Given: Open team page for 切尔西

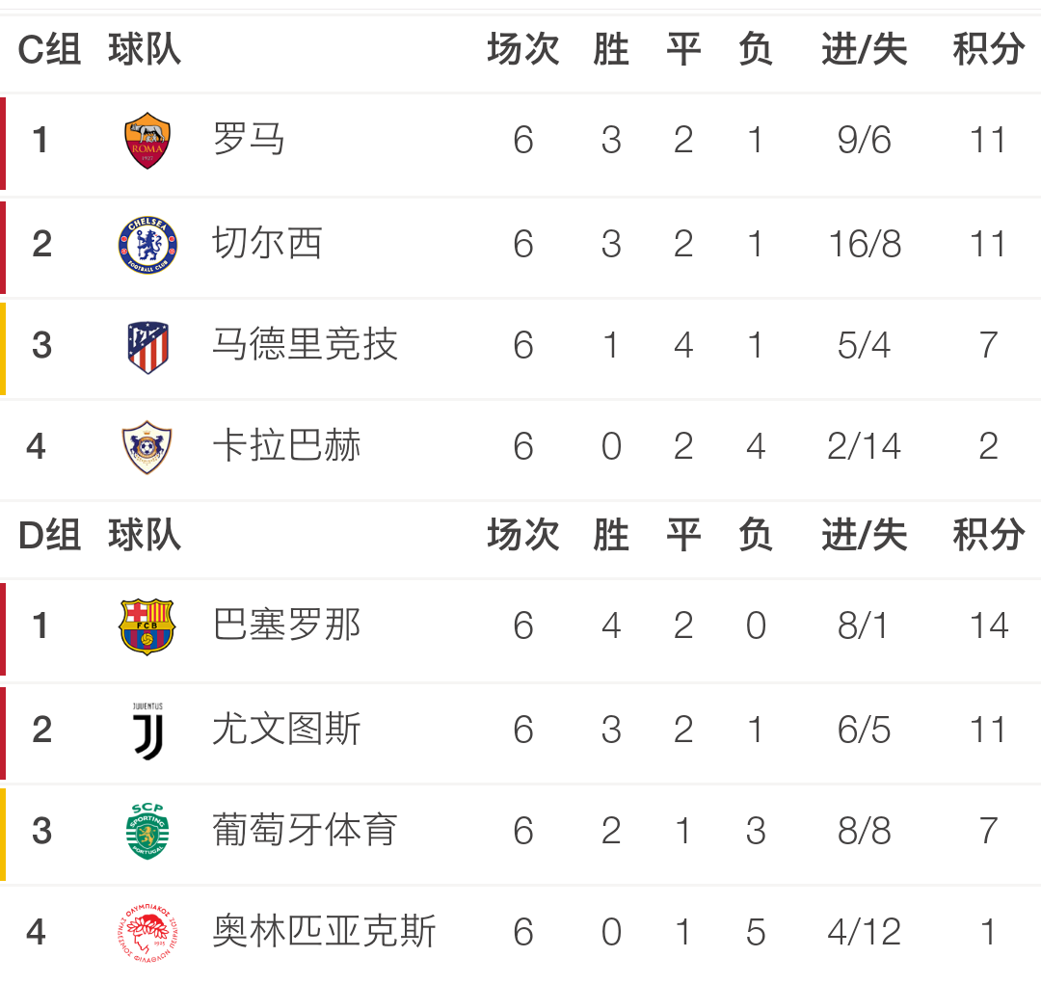Looking at the screenshot, I should pyautogui.click(x=267, y=243).
